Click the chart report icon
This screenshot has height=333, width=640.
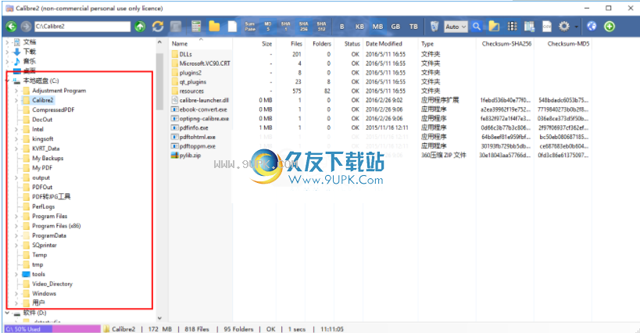pos(529,27)
